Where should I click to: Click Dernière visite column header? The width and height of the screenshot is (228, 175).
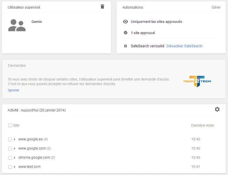click(x=202, y=125)
